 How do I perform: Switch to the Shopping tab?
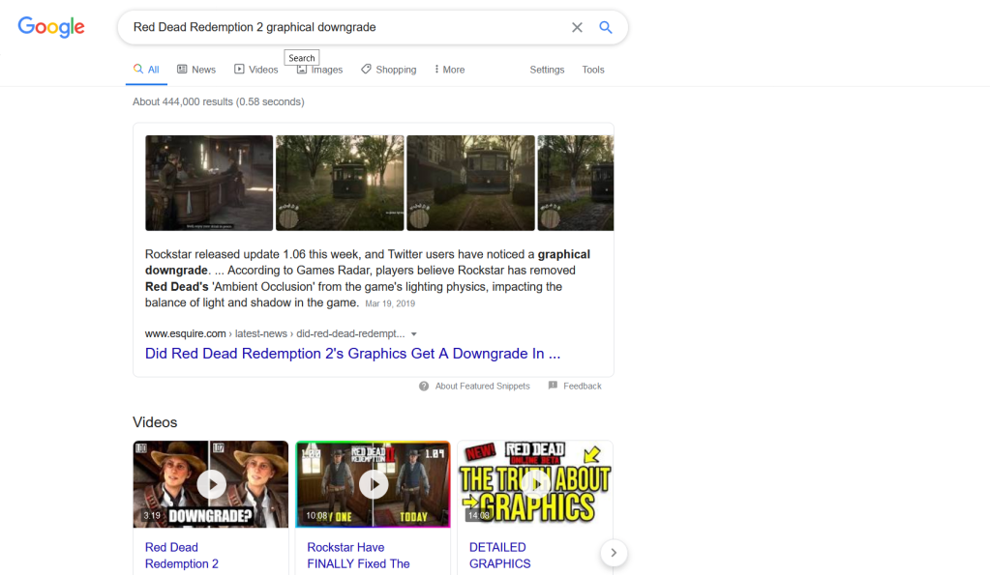(x=389, y=70)
